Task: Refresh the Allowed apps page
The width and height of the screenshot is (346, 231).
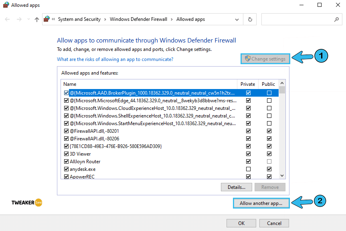Action: [x=250, y=19]
